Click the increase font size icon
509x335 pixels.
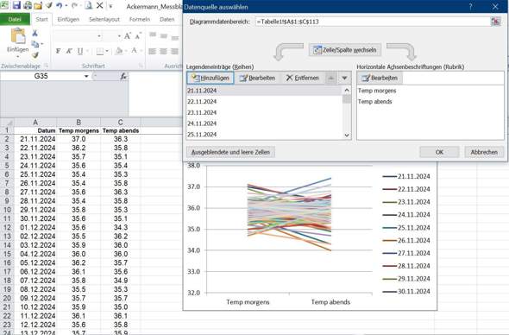(x=128, y=35)
